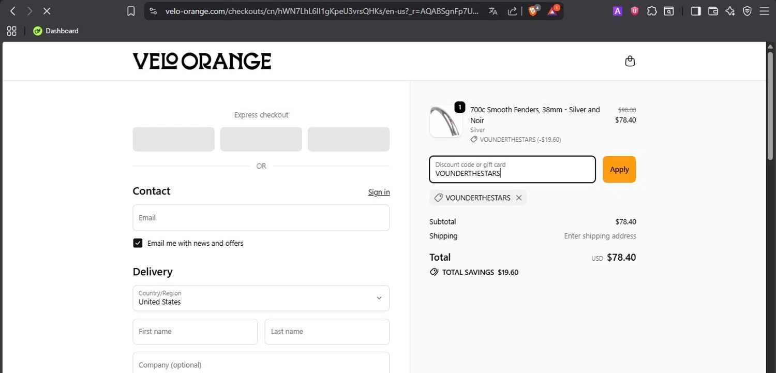Click the browser address bar URL
The height and width of the screenshot is (373, 776).
pyautogui.click(x=322, y=11)
